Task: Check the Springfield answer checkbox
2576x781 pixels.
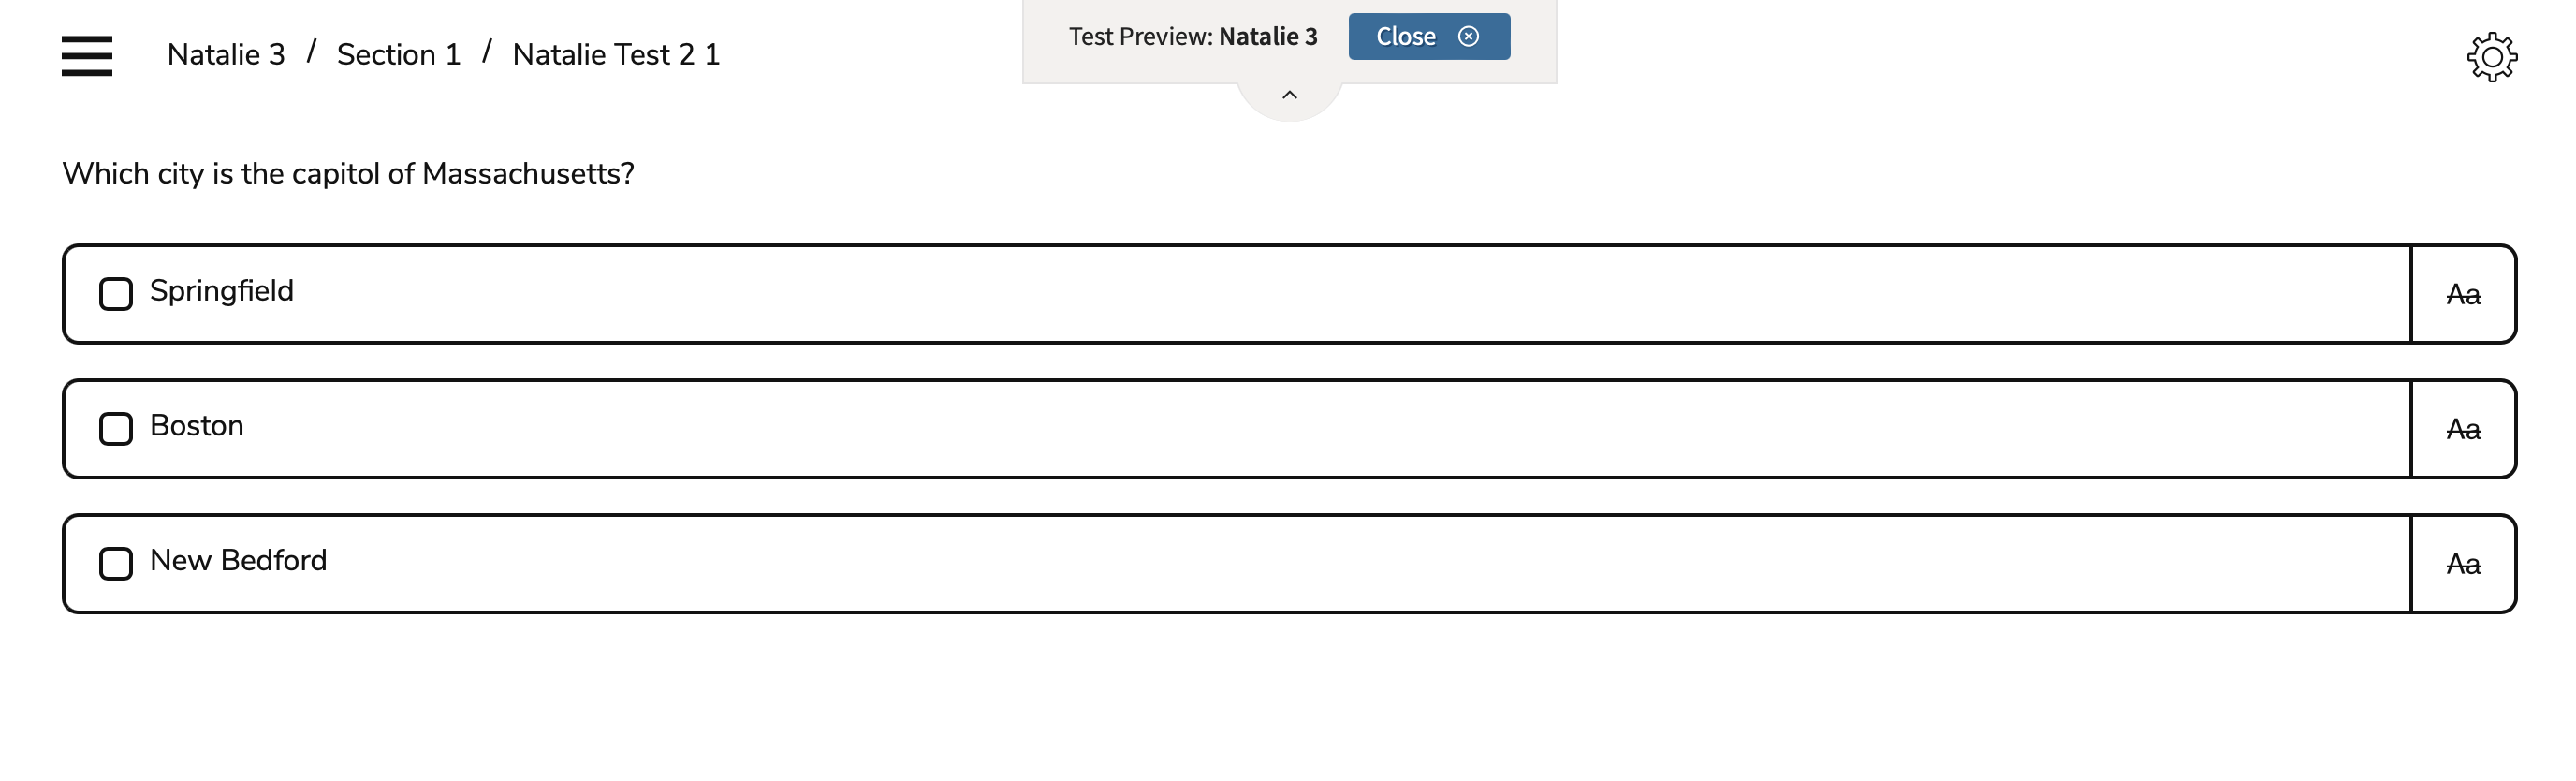Action: click(115, 293)
